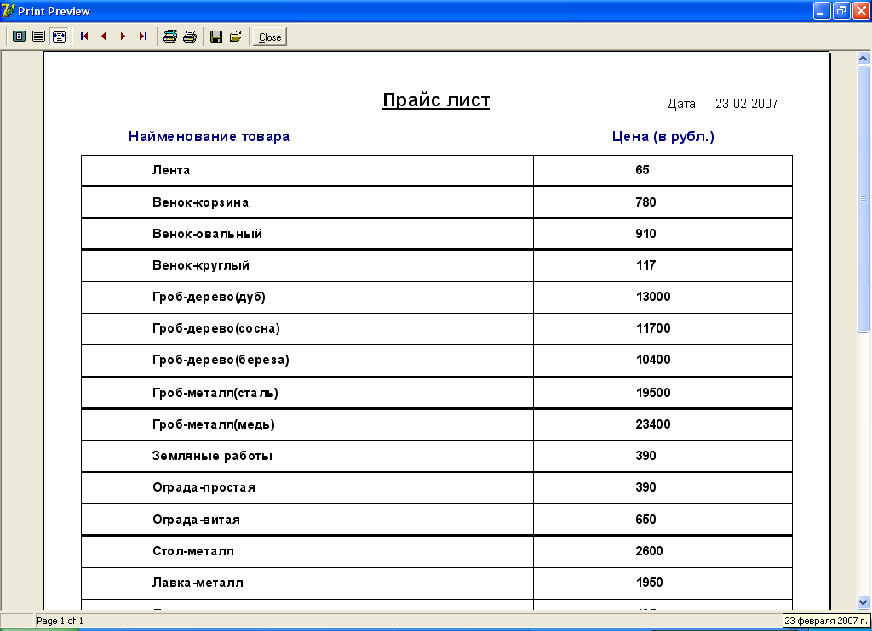
Task: Click the price 650
Action: [645, 520]
